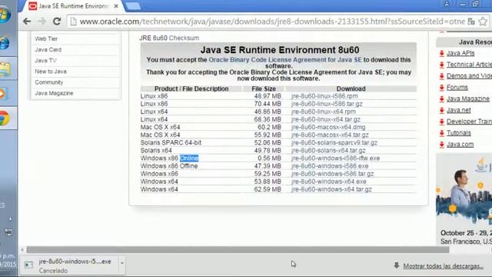Open file explorer folder on taskbar
This screenshot has height=277, width=492.
point(5,69)
